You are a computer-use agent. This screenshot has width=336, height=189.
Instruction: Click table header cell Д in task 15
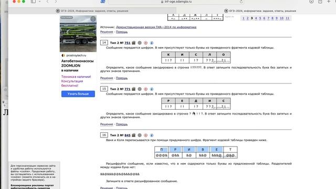(x=196, y=101)
